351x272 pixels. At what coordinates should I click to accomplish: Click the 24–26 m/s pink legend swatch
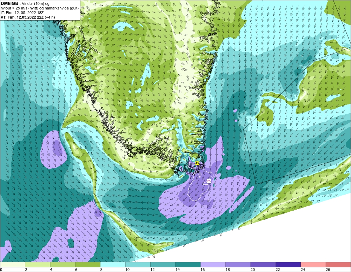pyautogui.click(x=313, y=264)
